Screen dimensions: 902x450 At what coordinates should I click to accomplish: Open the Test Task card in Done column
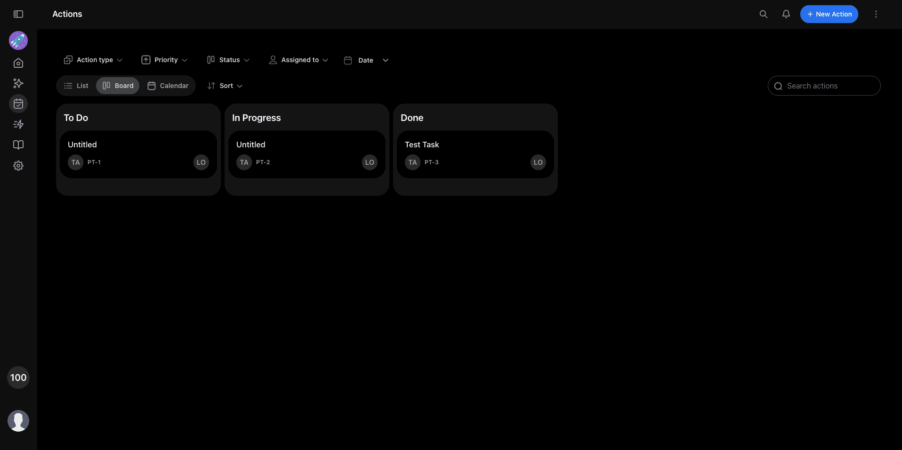[475, 153]
